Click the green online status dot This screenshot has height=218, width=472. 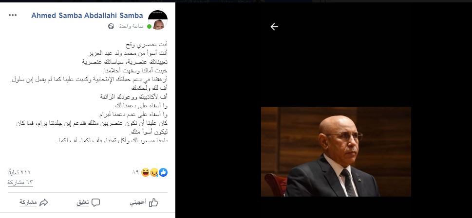[x=149, y=26]
